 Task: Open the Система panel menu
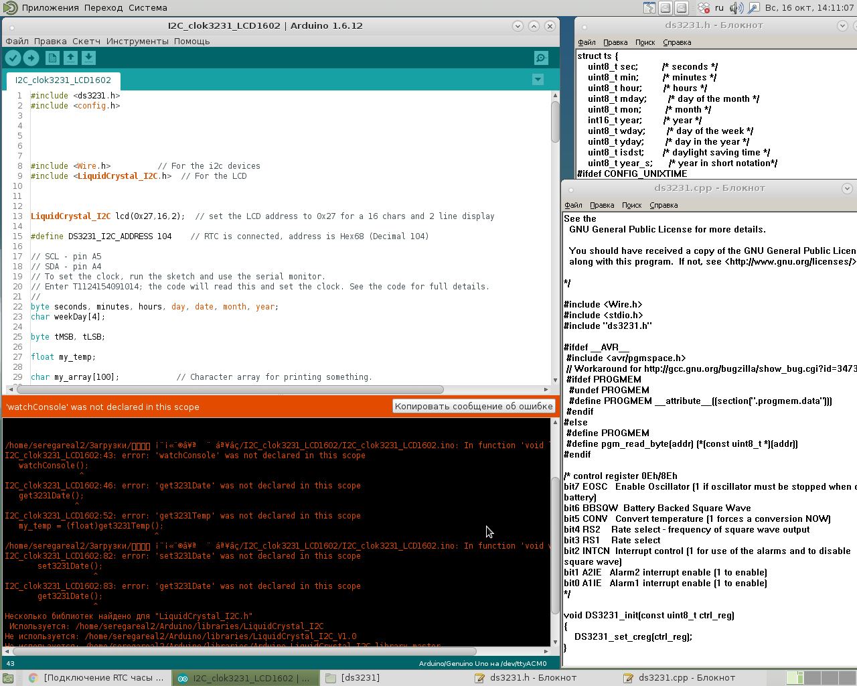[x=147, y=8]
